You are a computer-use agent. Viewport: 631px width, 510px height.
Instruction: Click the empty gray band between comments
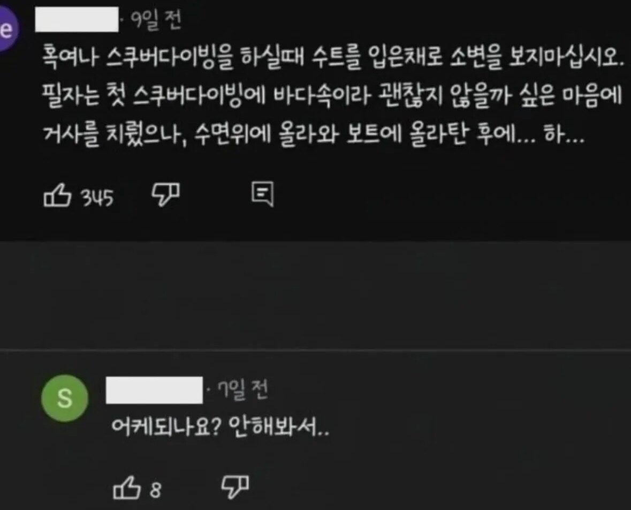pyautogui.click(x=316, y=295)
